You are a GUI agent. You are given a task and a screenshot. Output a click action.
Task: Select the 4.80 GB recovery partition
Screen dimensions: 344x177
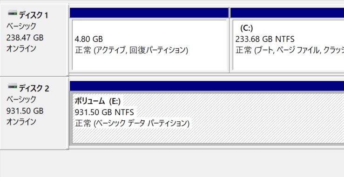pyautogui.click(x=149, y=45)
